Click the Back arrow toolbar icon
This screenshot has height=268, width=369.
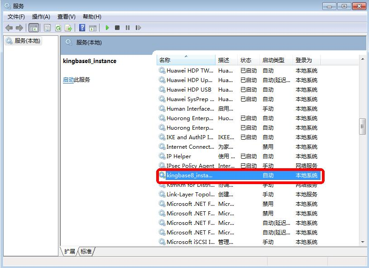tap(9, 28)
